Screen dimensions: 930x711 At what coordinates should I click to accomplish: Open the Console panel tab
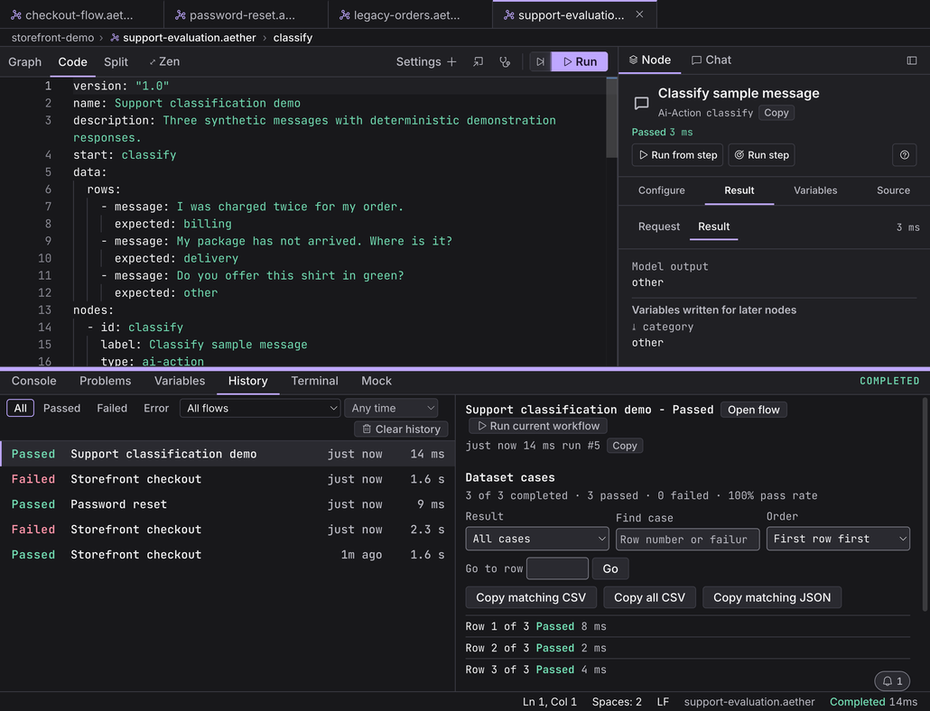pyautogui.click(x=33, y=381)
